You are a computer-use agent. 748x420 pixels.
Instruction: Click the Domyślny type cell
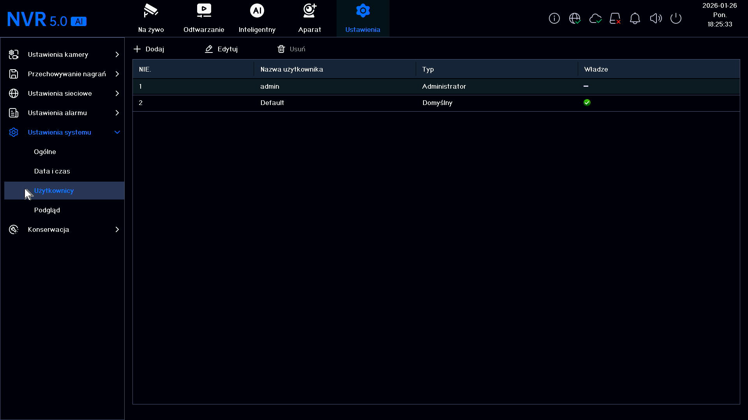pos(437,103)
